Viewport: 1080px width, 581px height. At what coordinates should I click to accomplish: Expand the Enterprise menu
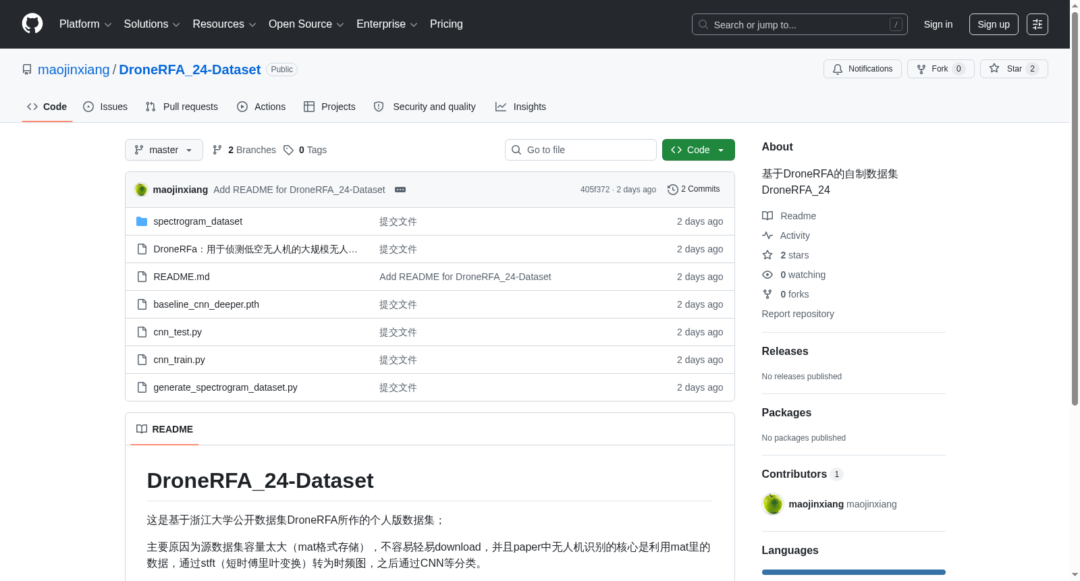click(387, 24)
